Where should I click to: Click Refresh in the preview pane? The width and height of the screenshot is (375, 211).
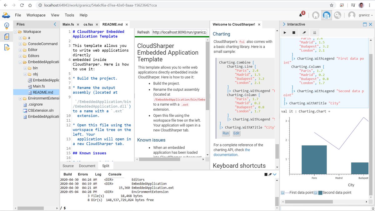(x=143, y=32)
